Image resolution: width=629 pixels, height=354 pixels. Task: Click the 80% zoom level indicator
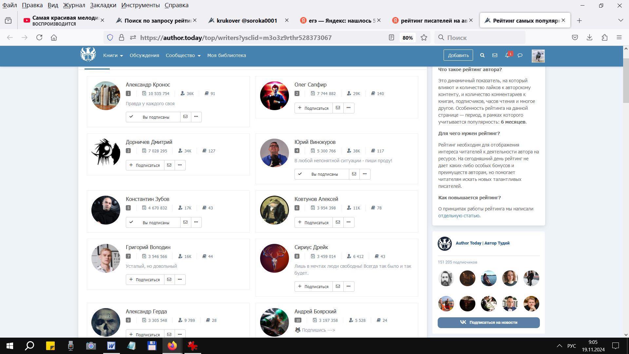tap(408, 38)
